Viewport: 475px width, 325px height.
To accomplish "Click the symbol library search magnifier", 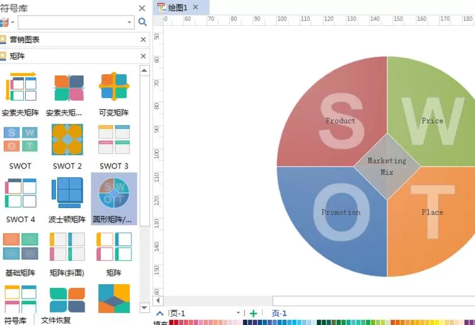I will point(142,22).
